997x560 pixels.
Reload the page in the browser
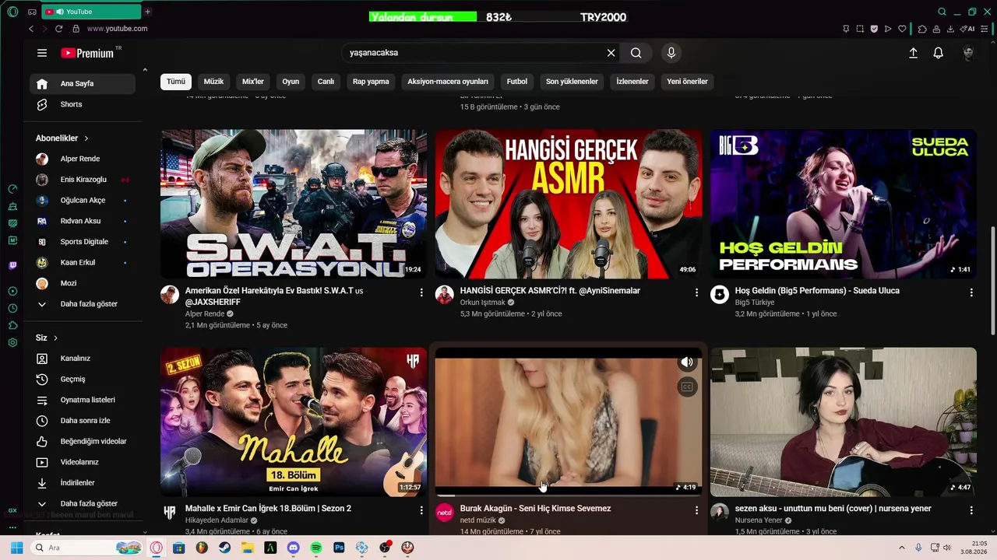pos(58,29)
